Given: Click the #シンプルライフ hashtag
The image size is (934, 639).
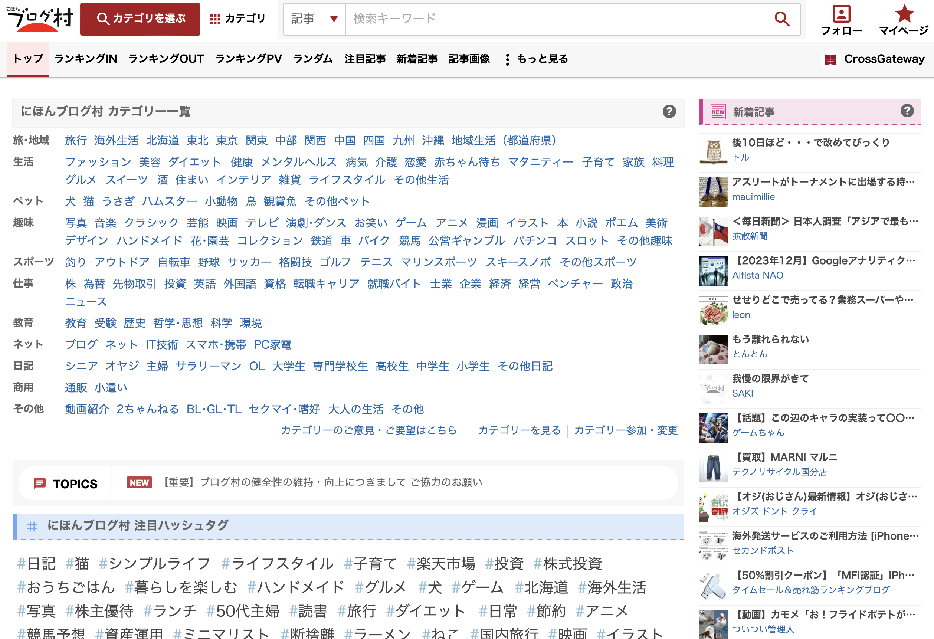Looking at the screenshot, I should click(154, 564).
